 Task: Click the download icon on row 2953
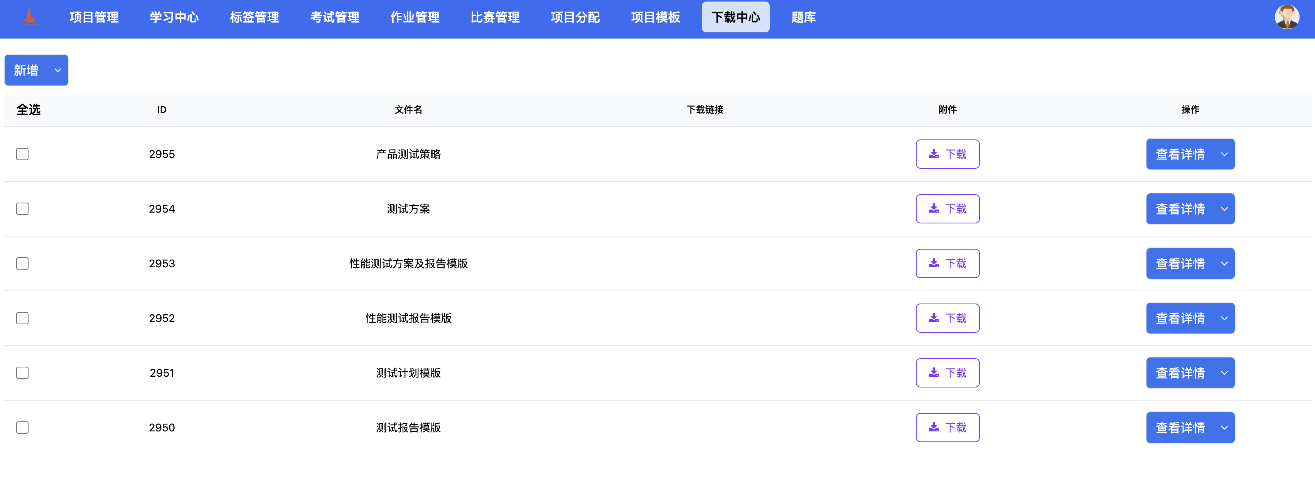[934, 263]
